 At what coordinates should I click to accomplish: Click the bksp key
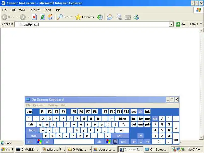click(x=122, y=119)
